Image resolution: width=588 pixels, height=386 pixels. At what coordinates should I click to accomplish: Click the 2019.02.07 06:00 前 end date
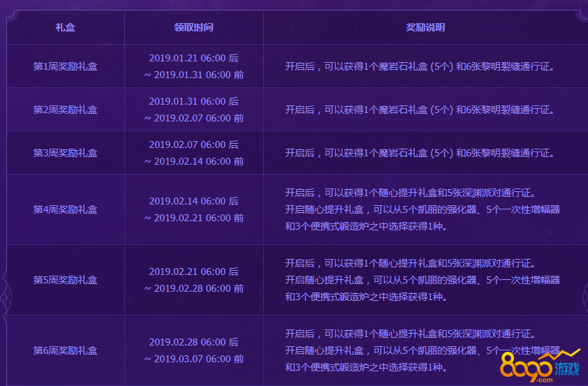[x=193, y=118]
